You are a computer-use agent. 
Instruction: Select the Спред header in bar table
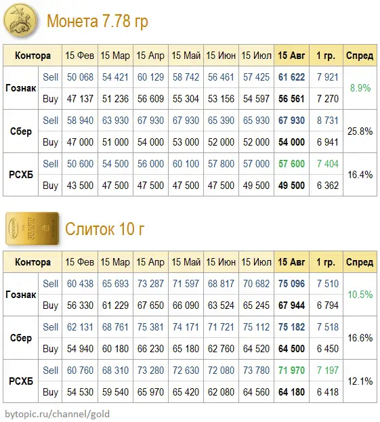pos(360,262)
